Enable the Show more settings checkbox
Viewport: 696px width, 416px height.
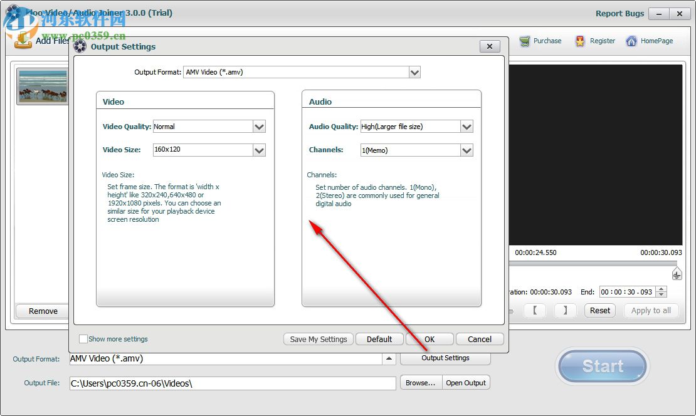click(83, 339)
